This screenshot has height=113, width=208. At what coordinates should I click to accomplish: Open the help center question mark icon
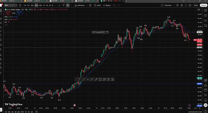pyautogui.click(x=206, y=111)
